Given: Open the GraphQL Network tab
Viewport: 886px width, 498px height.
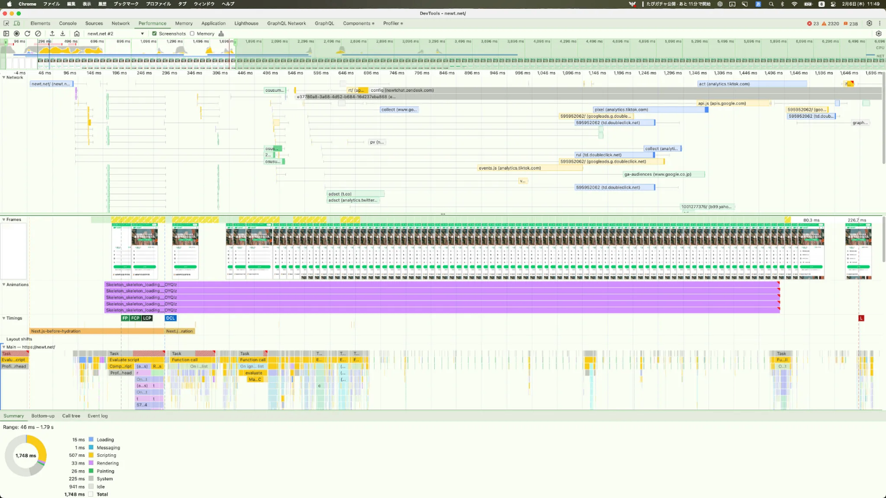Looking at the screenshot, I should [x=286, y=23].
